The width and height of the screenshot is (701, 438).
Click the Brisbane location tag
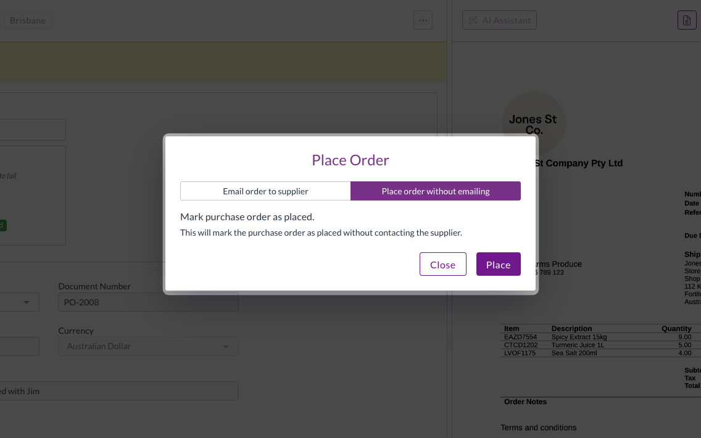pos(28,20)
